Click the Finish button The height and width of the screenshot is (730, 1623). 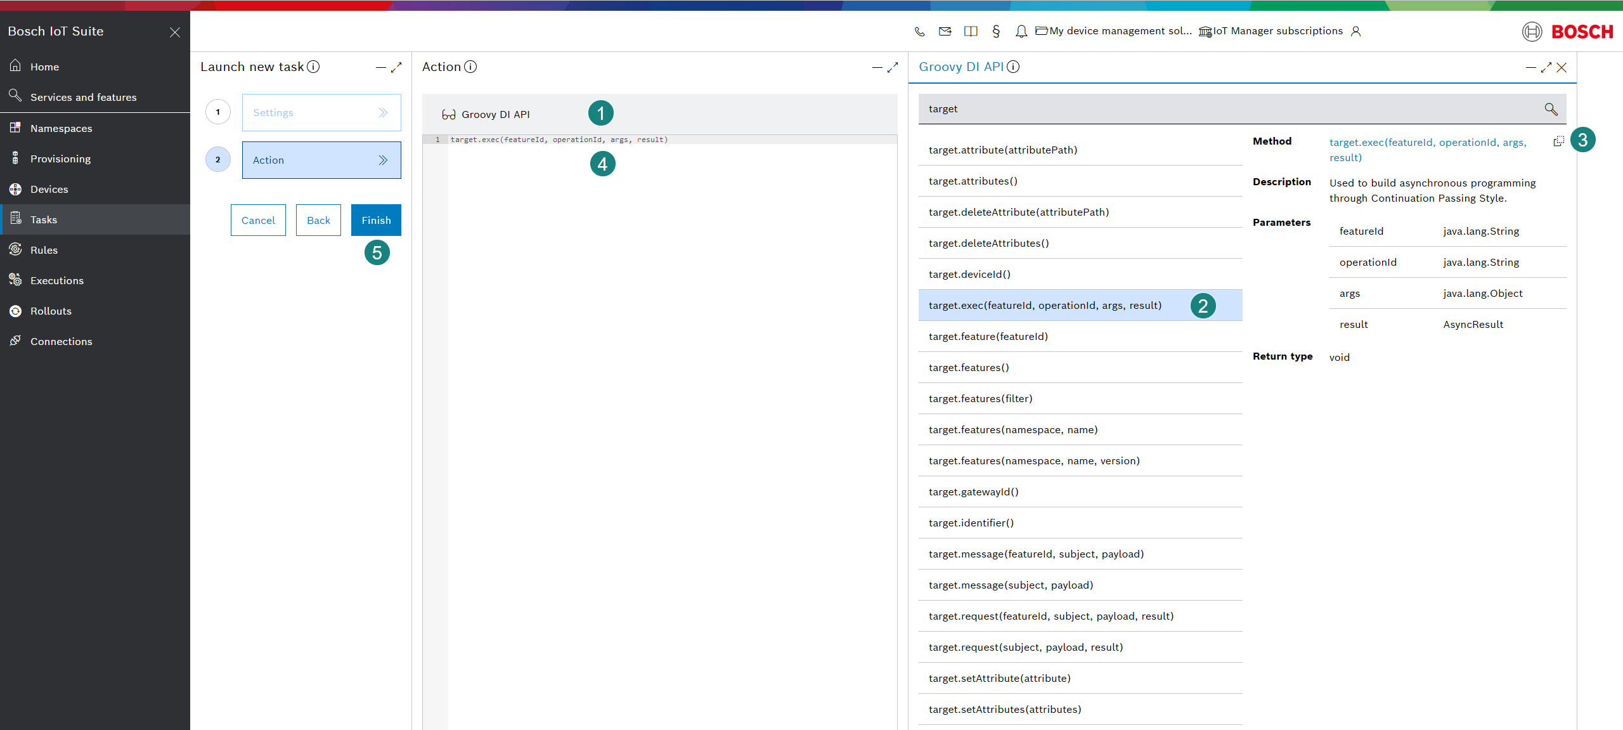point(376,220)
